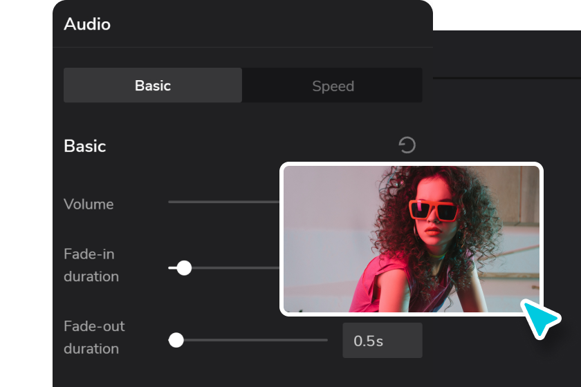This screenshot has width=581, height=387.
Task: Click the Fade-in duration label
Action: [x=91, y=265]
